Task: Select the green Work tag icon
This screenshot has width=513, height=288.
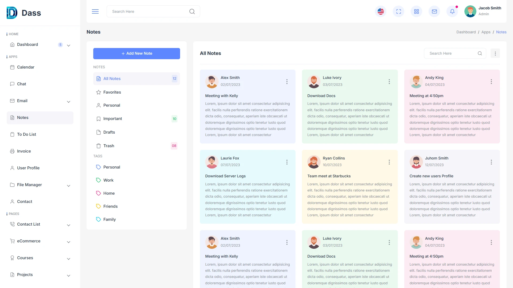Action: 98,180
